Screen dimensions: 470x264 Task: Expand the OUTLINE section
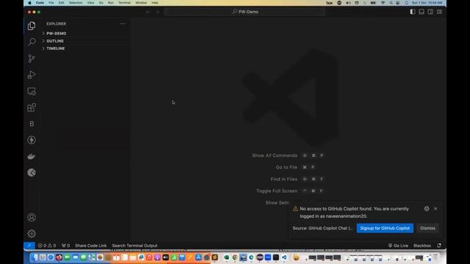[x=85, y=41]
